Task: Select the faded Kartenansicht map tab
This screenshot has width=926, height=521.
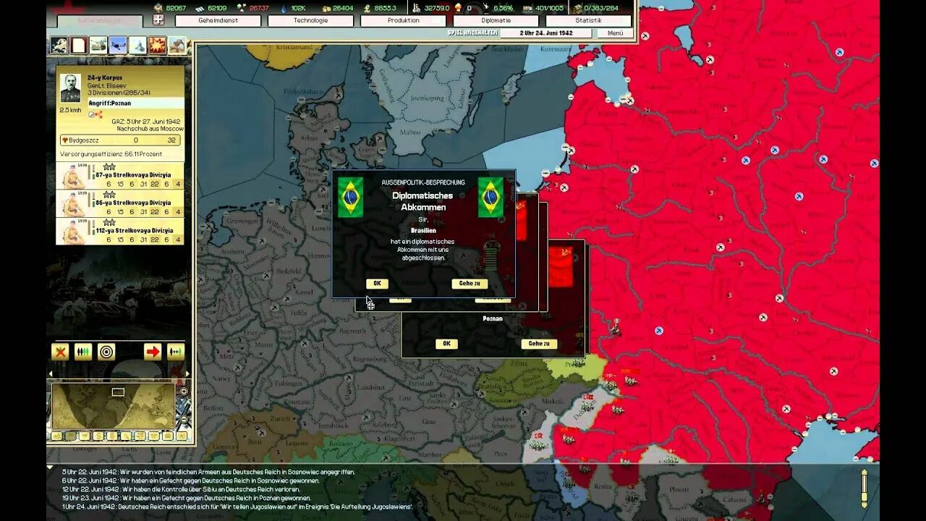Action: [x=100, y=21]
